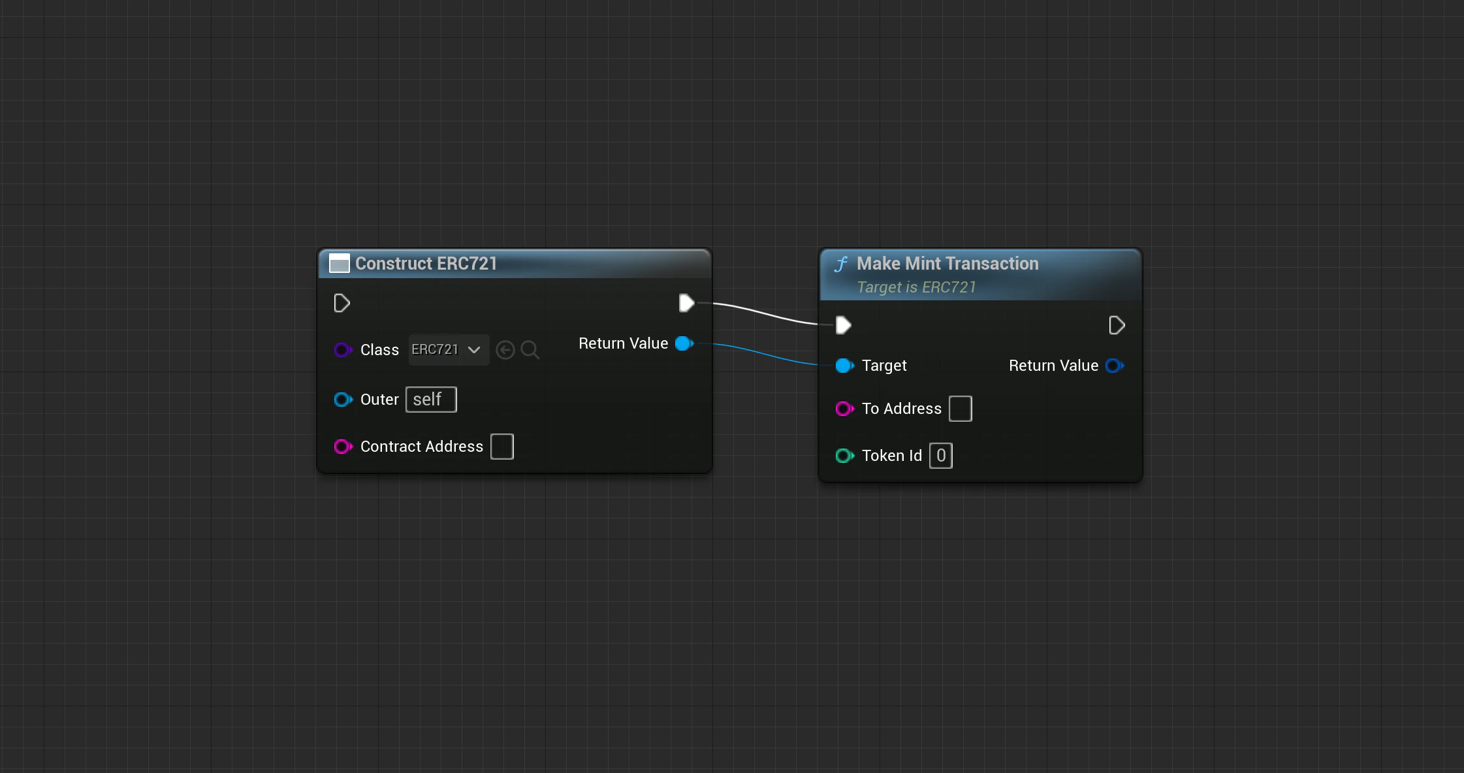Click the use-selected-asset arrow icon
This screenshot has width=1464, height=773.
(505, 350)
